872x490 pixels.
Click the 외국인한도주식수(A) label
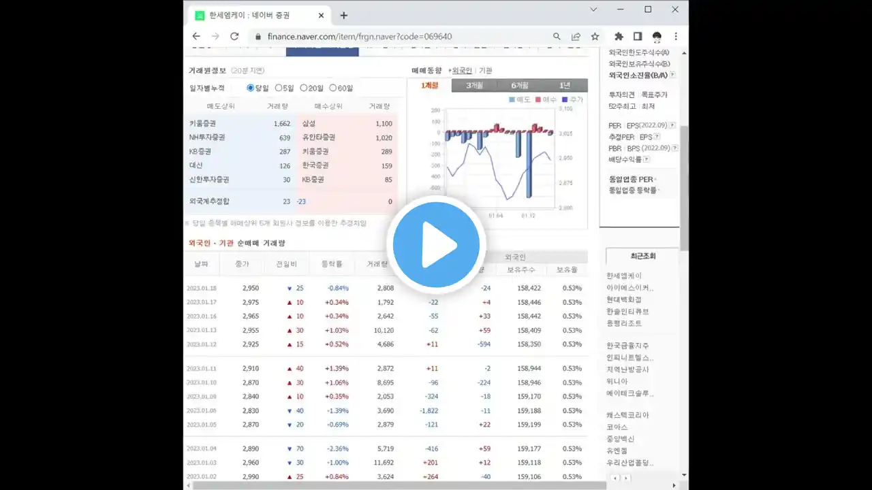click(x=639, y=52)
